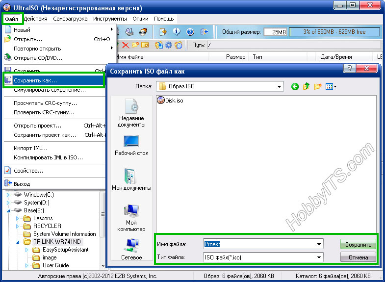This screenshot has width=385, height=282.
Task: Open the Опции menu
Action: point(140,19)
